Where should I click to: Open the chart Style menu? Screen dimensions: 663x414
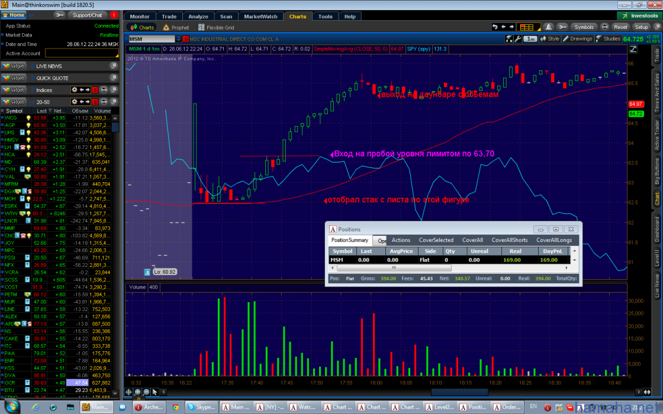tap(550, 39)
